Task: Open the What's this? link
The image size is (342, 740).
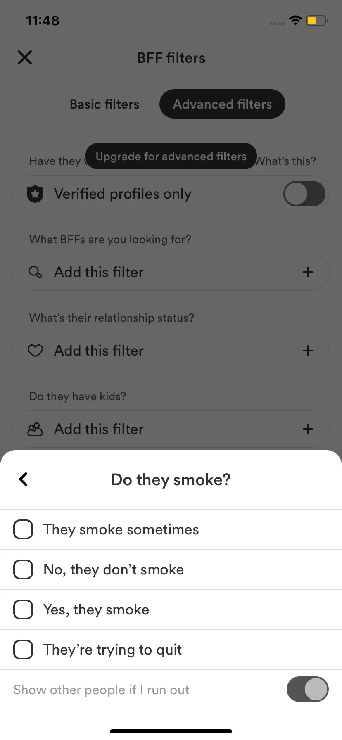Action: tap(287, 161)
